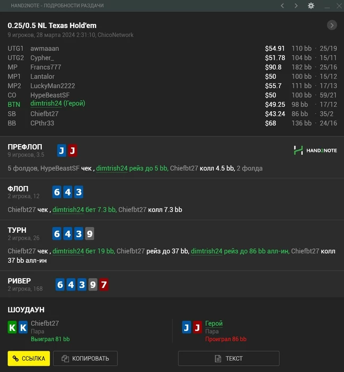Click dimtrish24 бет 19 bb turn action
Viewport: 344px width, 372px height.
84,251
